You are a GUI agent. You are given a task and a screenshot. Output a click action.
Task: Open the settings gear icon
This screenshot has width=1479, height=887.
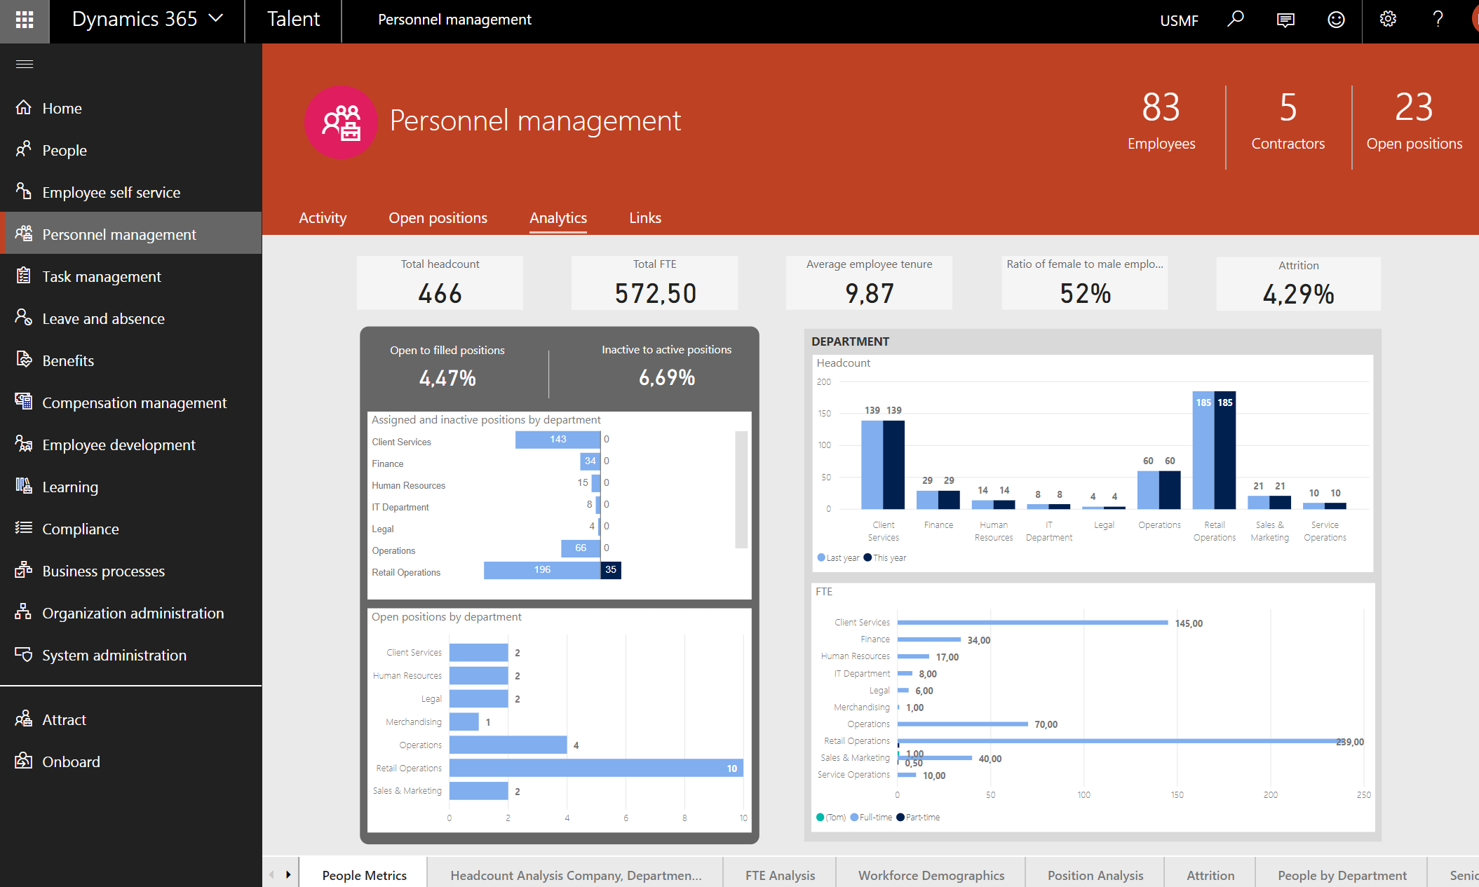click(1388, 20)
